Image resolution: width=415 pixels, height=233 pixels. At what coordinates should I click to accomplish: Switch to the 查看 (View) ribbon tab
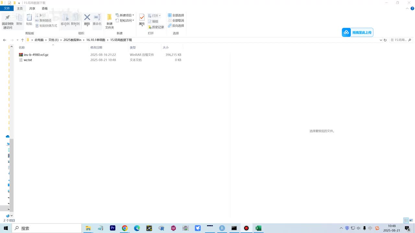point(45,8)
